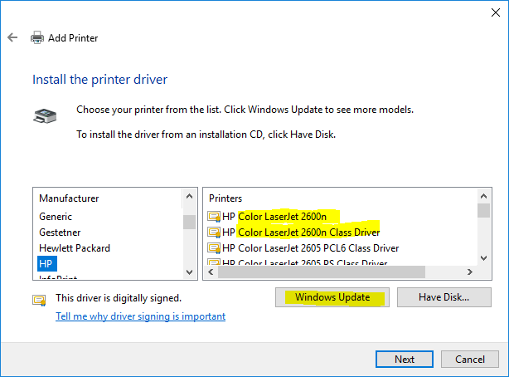
Task: Click the digitally signed certificate icon
Action: (39, 300)
